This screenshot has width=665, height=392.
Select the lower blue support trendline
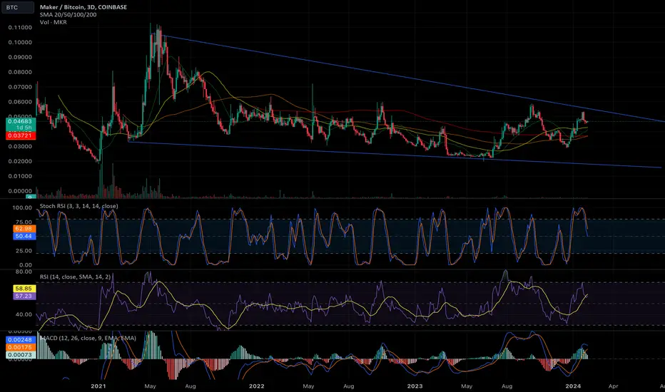(395, 155)
